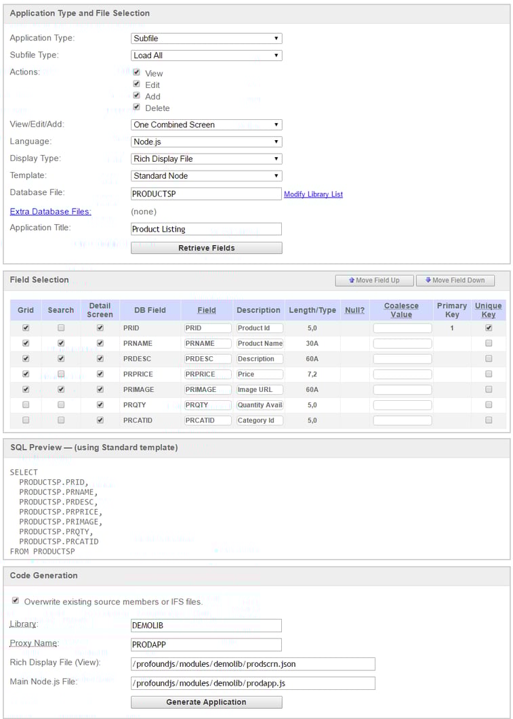Click the Proxy Name input field
The height and width of the screenshot is (719, 513).
coord(206,645)
